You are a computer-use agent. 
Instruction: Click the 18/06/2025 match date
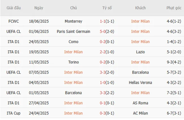coord(39,21)
